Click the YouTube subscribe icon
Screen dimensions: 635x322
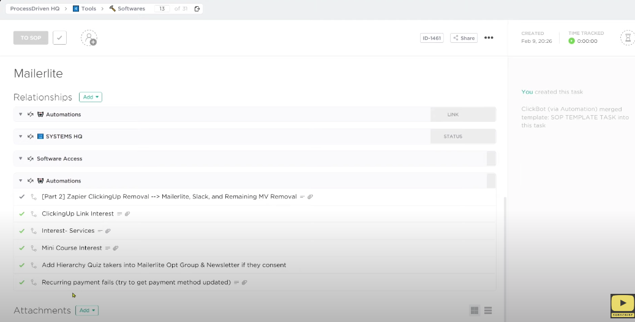(x=622, y=306)
